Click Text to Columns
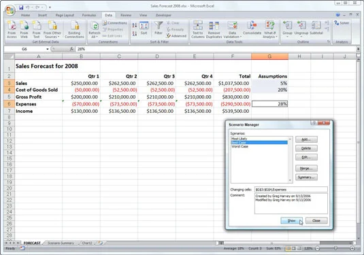 coord(198,29)
